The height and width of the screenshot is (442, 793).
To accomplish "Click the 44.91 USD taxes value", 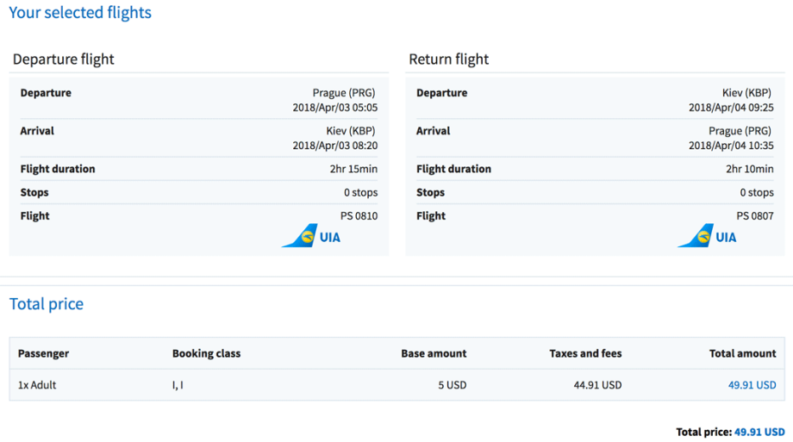I will click(x=596, y=385).
